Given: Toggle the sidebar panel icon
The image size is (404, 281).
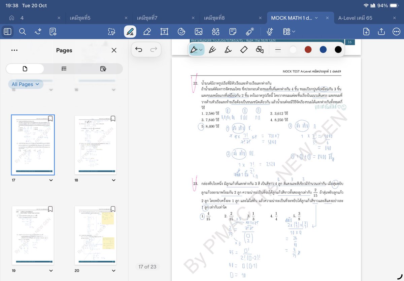Looking at the screenshot, I should tap(8, 32).
